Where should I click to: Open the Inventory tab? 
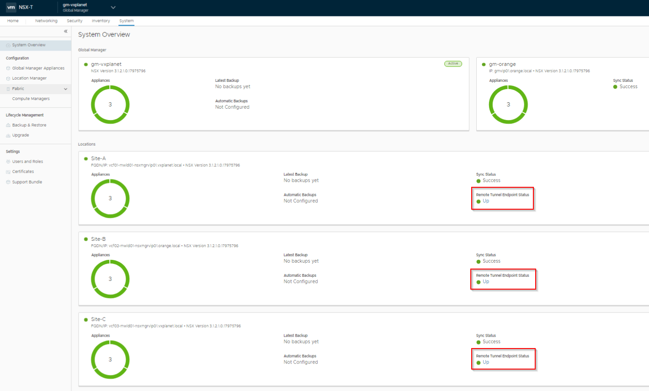tap(101, 21)
